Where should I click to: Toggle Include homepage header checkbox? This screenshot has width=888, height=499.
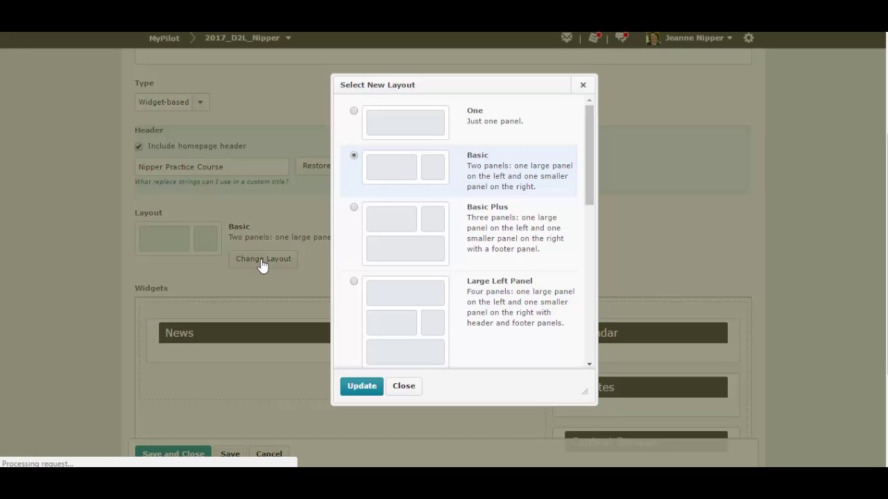click(x=139, y=146)
